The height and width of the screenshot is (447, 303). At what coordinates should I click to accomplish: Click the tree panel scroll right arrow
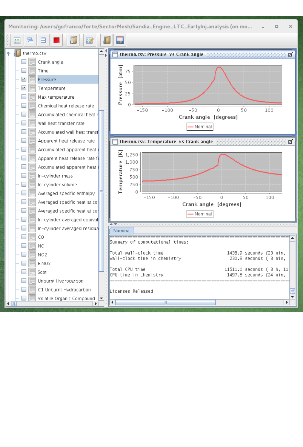(96, 304)
